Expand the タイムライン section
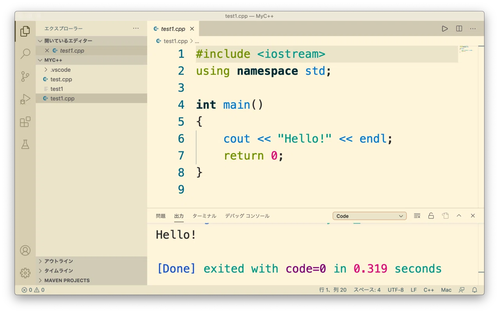 click(92, 271)
